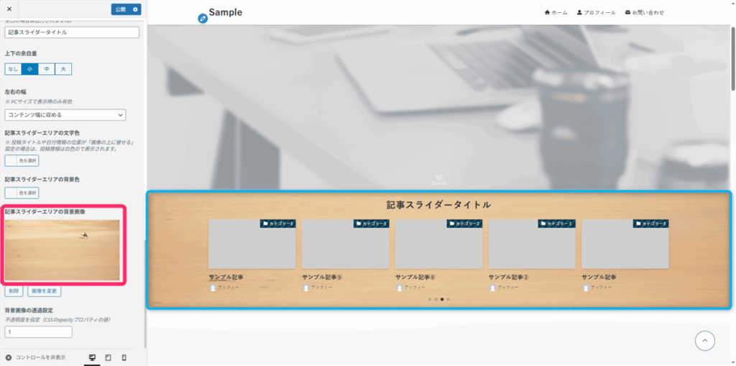Click the back-to-top arrow circle button
Viewport: 736px width, 366px height.
pos(704,341)
